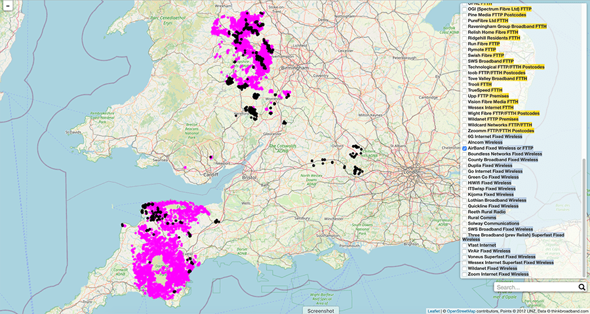Toggle Relish Home Fibre FTTH checkbox

465,32
